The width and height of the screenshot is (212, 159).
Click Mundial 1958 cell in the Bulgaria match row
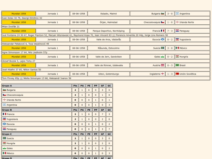pyautogui.click(x=19, y=14)
